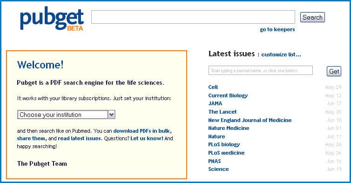Click the pubget BETA logo
This screenshot has height=183, width=351.
tap(52, 20)
